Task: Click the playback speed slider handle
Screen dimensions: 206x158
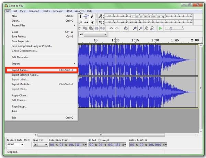Action: point(171,29)
